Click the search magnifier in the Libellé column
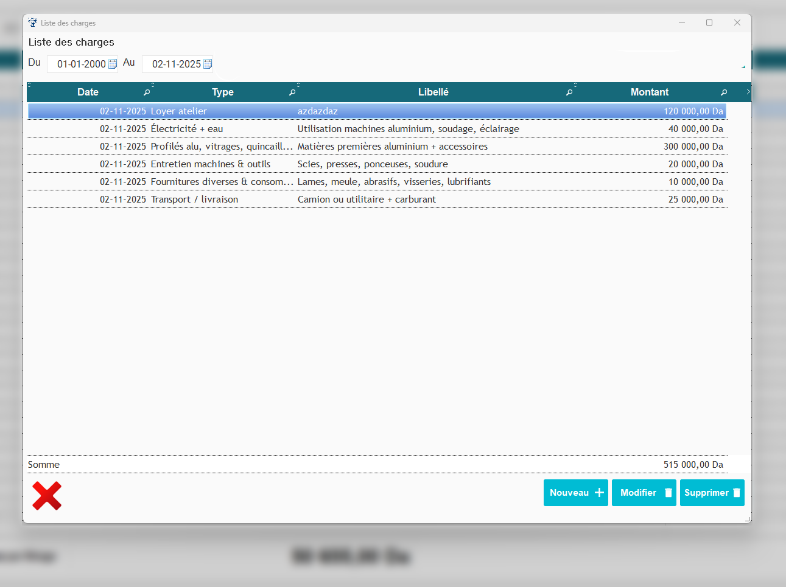This screenshot has height=587, width=786. [x=569, y=92]
